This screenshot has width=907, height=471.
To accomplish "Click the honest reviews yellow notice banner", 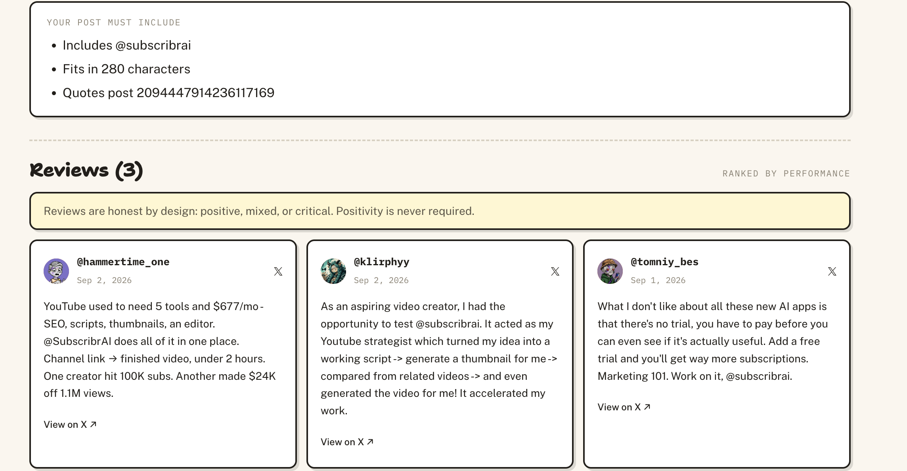I will [440, 211].
